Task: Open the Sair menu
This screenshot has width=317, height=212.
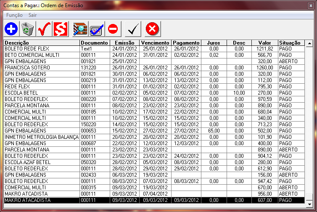Action: [32, 15]
